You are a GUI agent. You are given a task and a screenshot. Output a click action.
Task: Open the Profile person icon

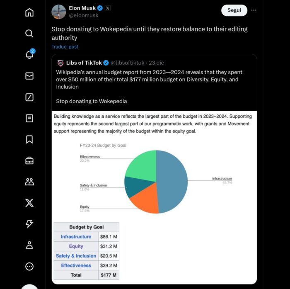tap(29, 245)
